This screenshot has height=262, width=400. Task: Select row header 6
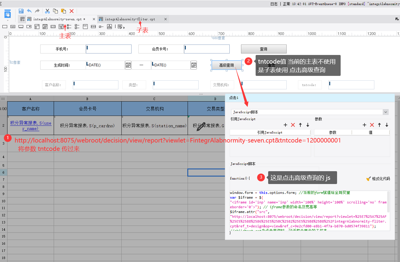point(4,172)
